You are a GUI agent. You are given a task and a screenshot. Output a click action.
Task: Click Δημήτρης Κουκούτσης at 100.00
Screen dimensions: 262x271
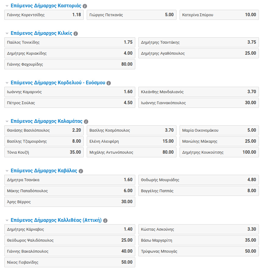pos(219,152)
